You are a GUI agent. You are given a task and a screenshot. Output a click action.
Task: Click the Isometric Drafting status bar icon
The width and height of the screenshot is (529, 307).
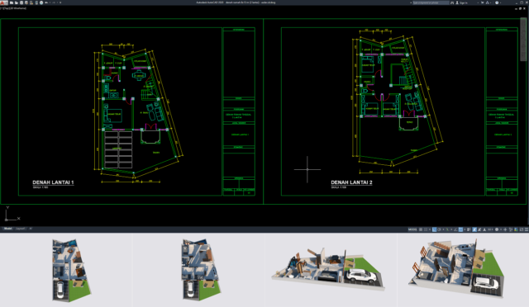pos(447,229)
